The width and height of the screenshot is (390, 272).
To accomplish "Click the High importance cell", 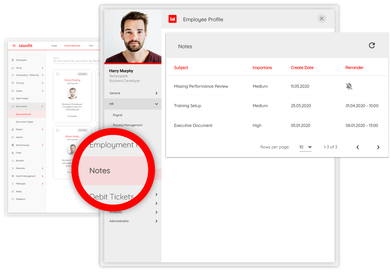I will point(257,125).
